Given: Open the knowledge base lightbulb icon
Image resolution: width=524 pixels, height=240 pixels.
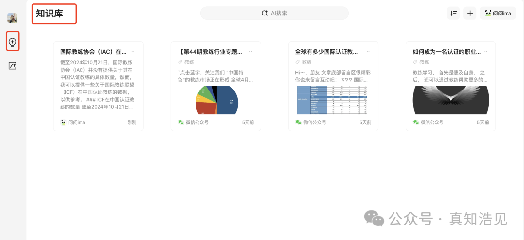Looking at the screenshot, I should click(12, 42).
